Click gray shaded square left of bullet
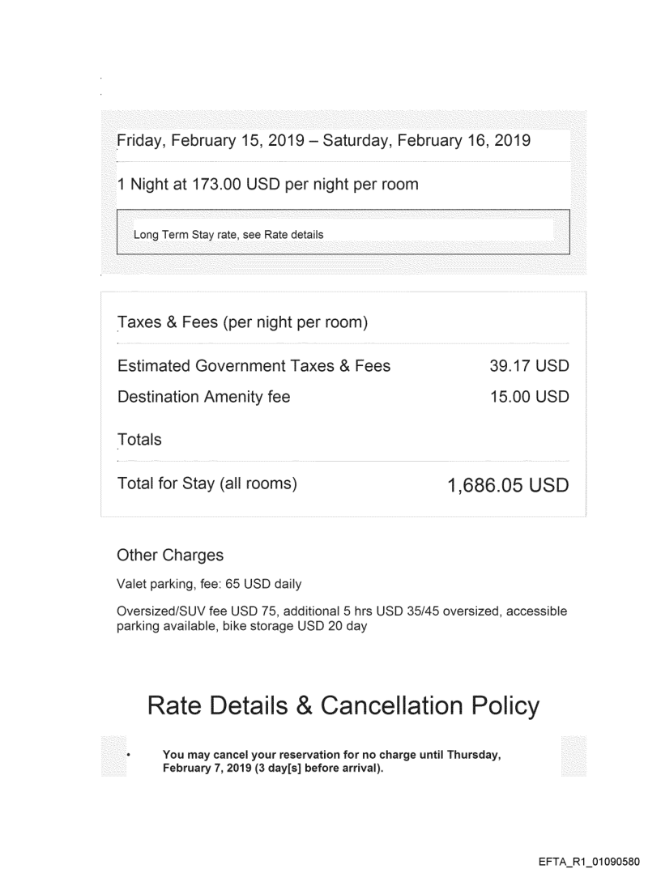 pyautogui.click(x=113, y=757)
